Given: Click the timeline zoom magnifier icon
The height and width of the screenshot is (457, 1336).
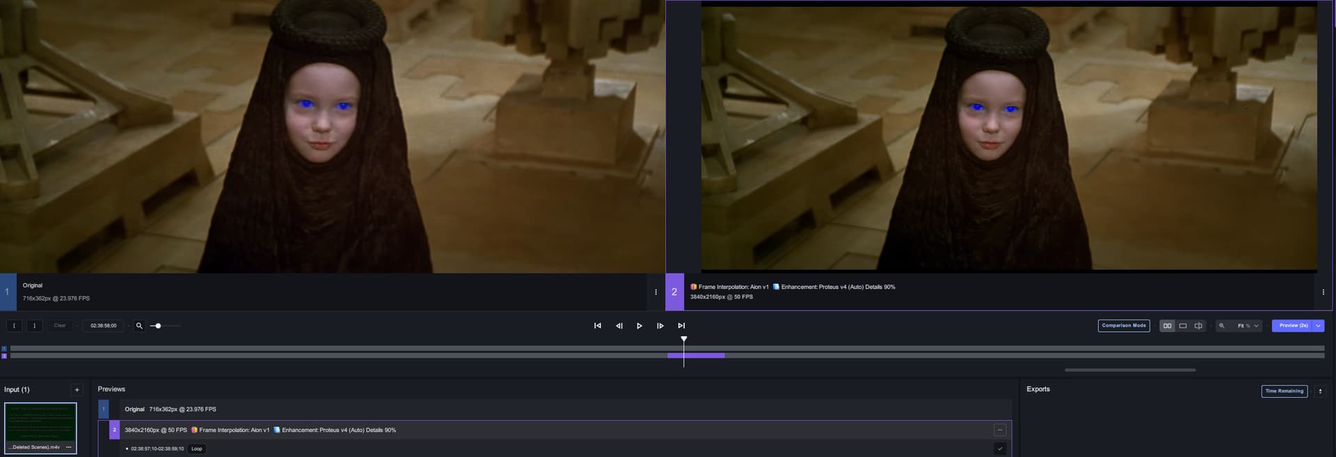Looking at the screenshot, I should coord(139,326).
